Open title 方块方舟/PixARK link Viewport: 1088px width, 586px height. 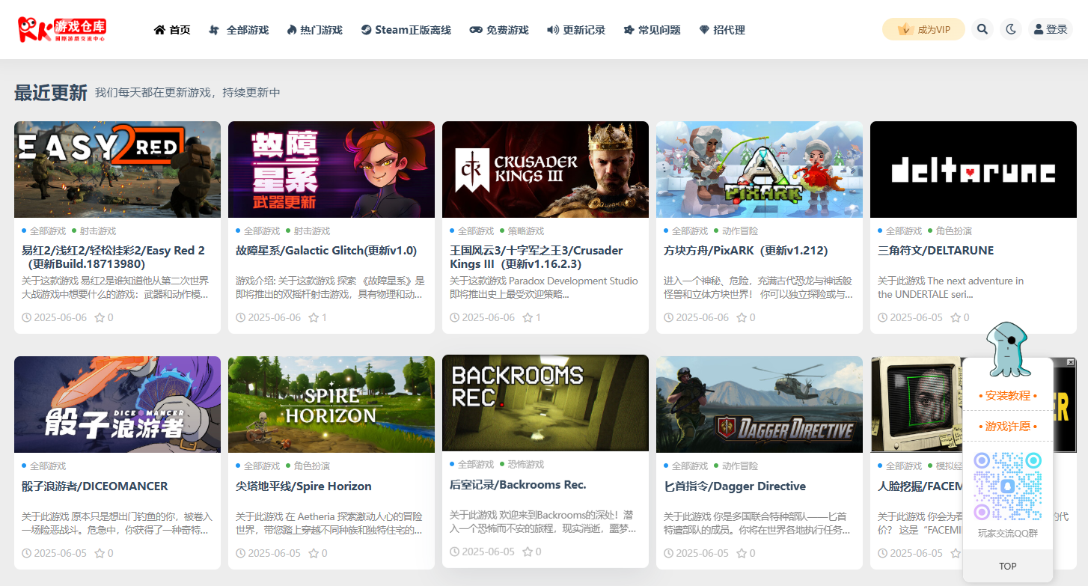tap(746, 250)
